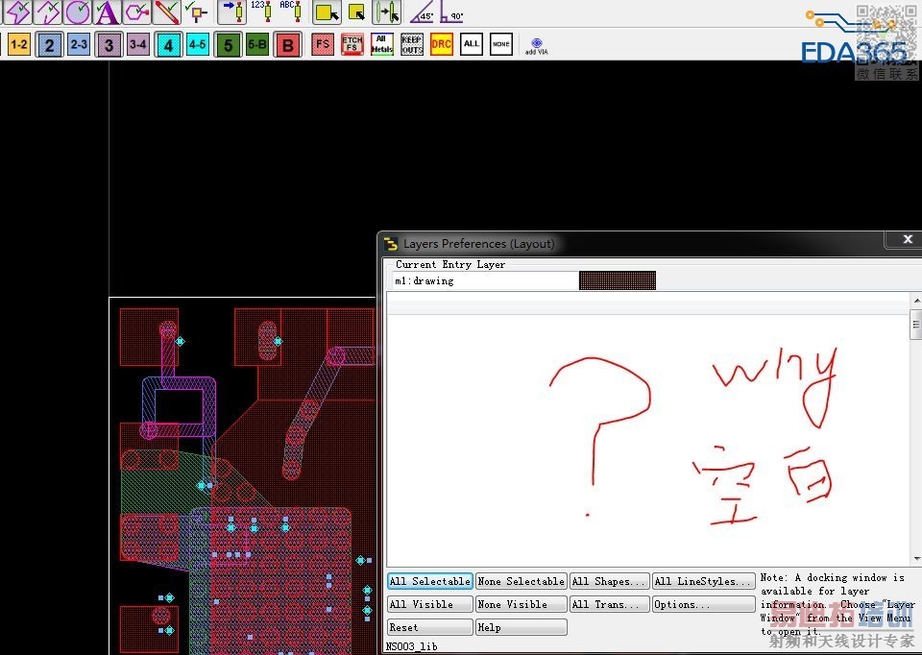Click the '123' component value icon
Viewport: 922px width, 655px height.
[x=261, y=12]
